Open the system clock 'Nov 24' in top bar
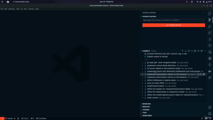 pyautogui.click(x=106, y=2)
